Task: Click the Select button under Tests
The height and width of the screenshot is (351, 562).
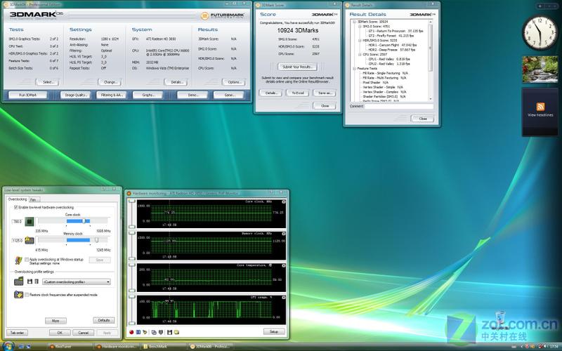Action: 48,82
